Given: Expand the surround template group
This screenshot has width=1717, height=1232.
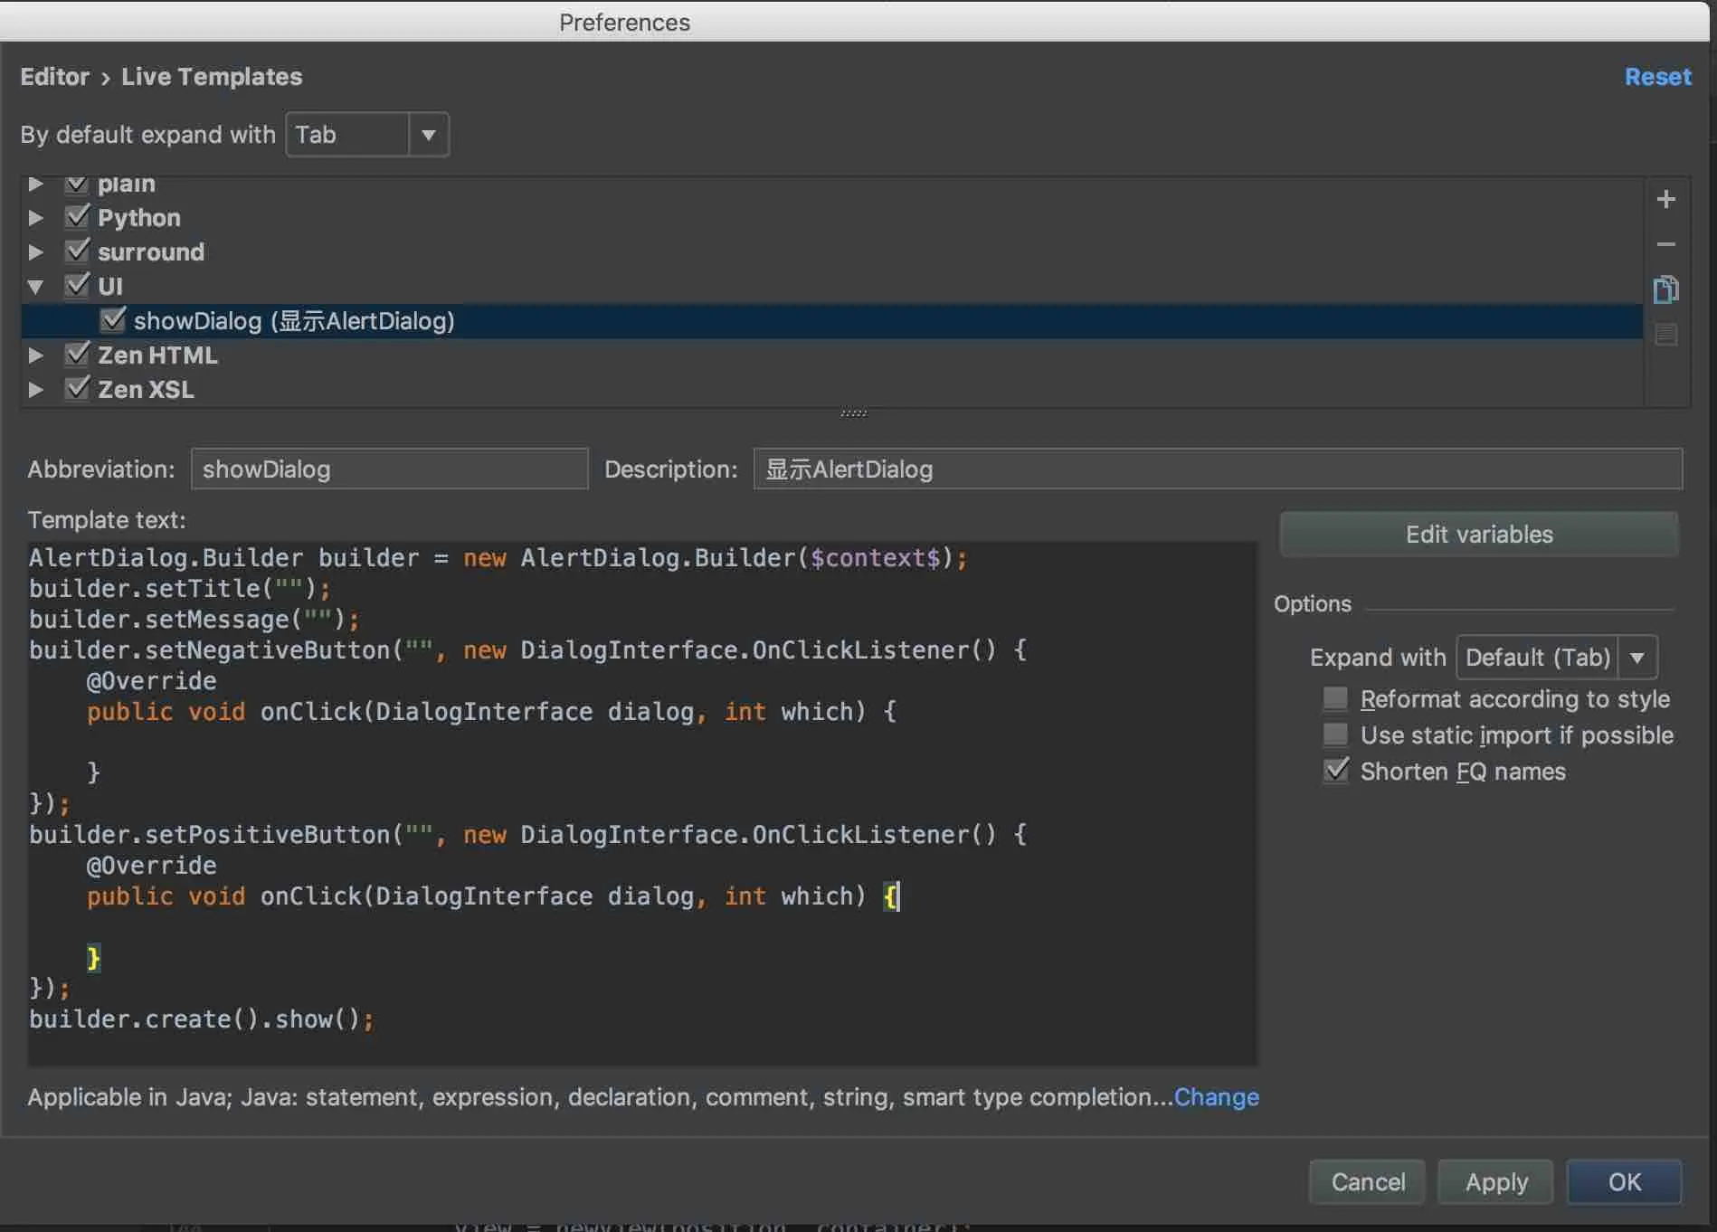Looking at the screenshot, I should tap(36, 252).
